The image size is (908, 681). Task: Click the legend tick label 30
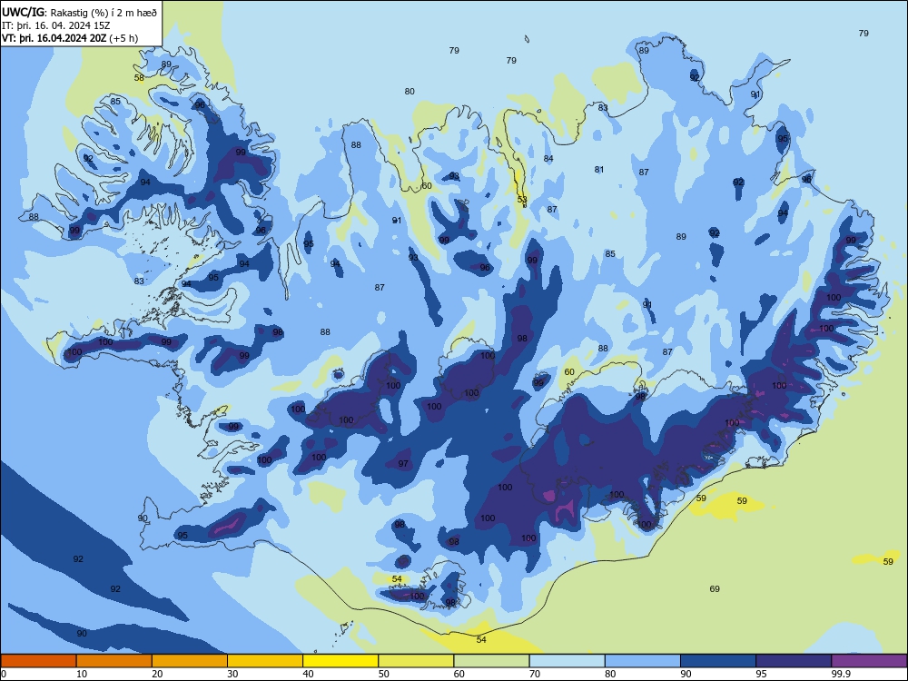232,674
